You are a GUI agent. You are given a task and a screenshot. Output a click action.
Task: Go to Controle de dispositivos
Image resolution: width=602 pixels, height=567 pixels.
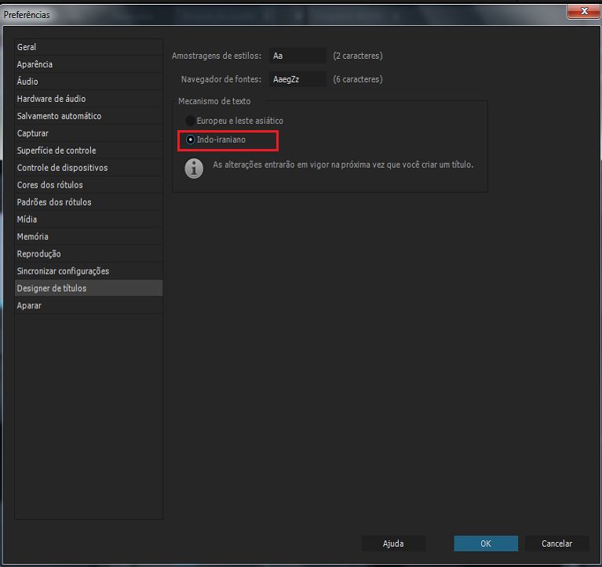point(89,168)
